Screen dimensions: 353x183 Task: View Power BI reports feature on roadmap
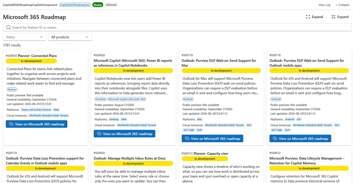[x=125, y=134]
